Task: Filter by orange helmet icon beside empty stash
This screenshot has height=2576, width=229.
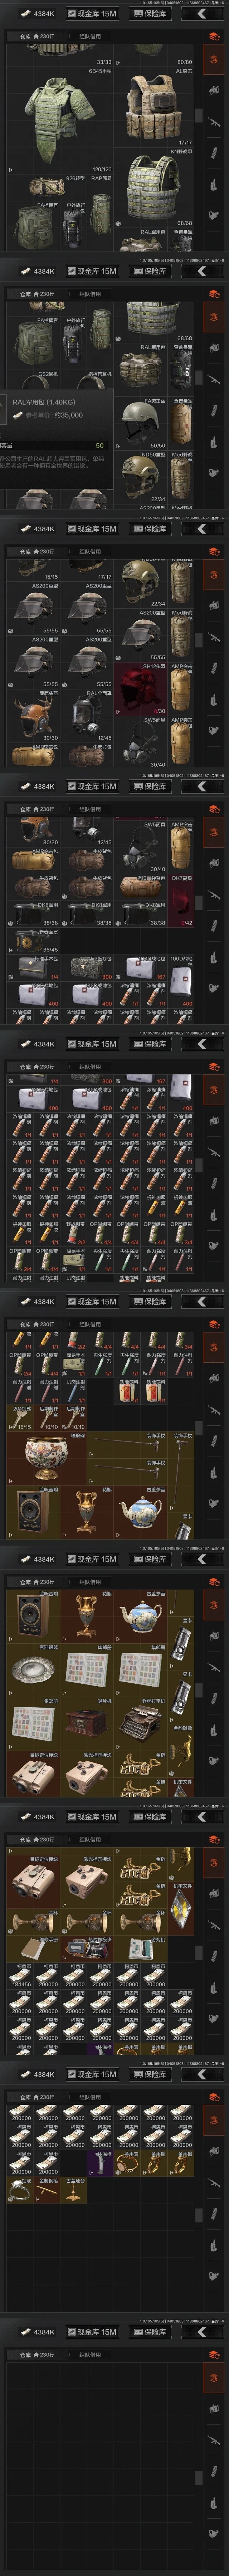Action: (x=213, y=2355)
